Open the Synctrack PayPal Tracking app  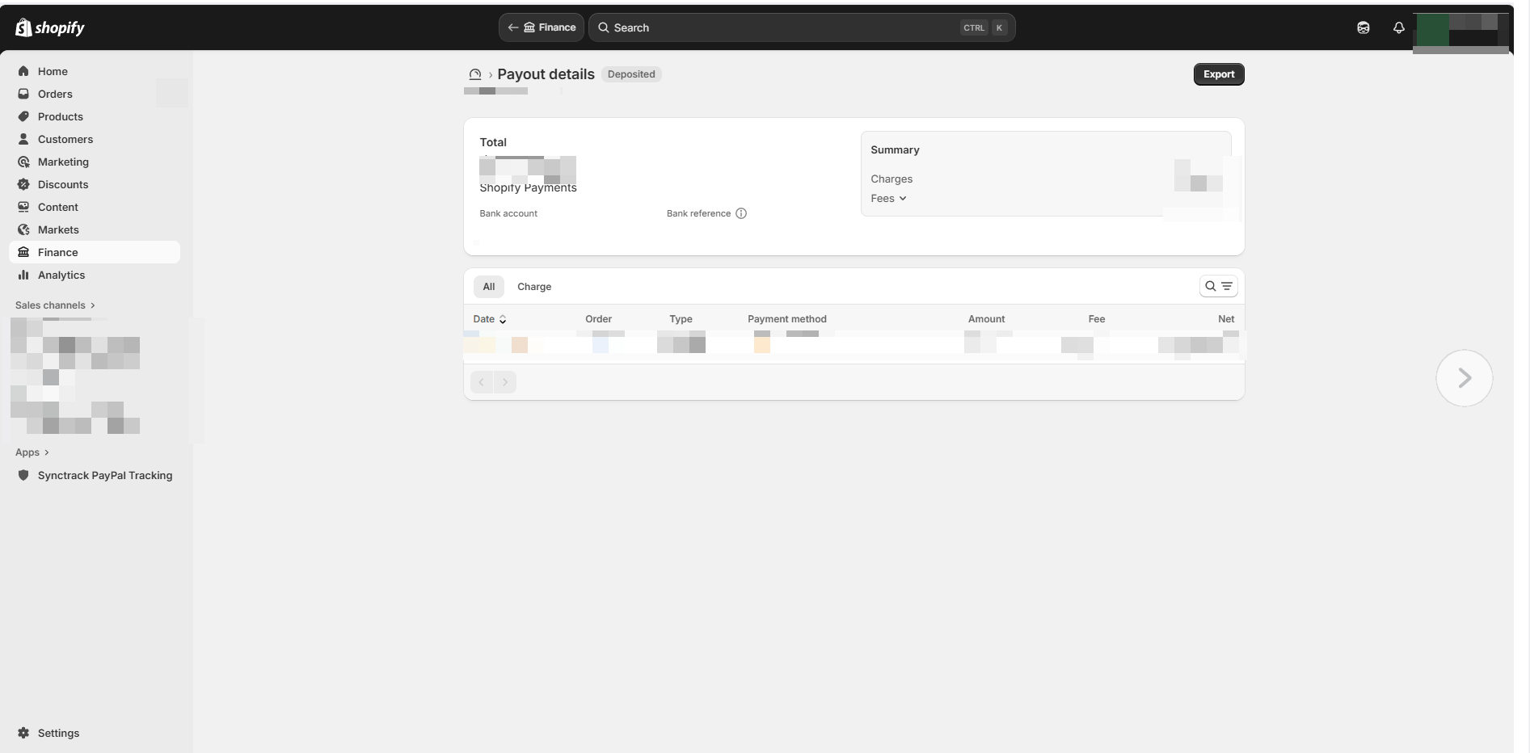(104, 475)
